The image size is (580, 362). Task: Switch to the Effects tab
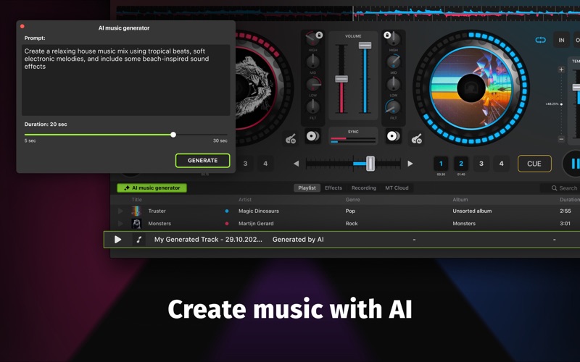tap(333, 188)
